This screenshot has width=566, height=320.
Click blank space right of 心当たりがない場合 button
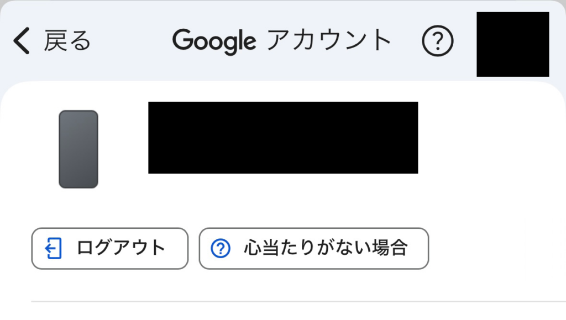pyautogui.click(x=492, y=248)
